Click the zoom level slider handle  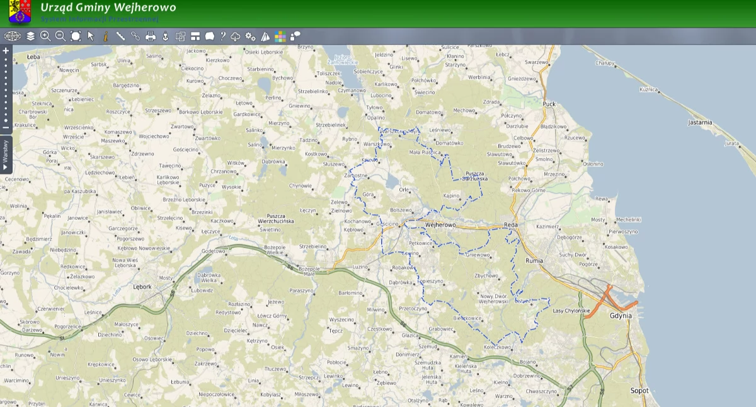pos(6,120)
